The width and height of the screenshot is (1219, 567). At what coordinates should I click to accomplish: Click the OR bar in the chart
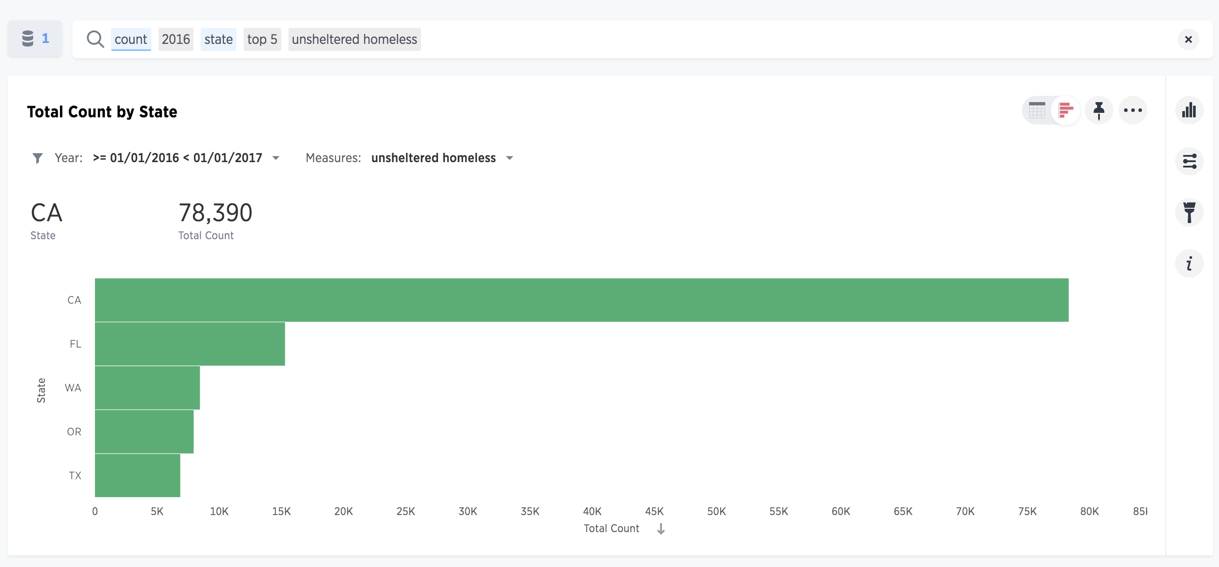(144, 432)
